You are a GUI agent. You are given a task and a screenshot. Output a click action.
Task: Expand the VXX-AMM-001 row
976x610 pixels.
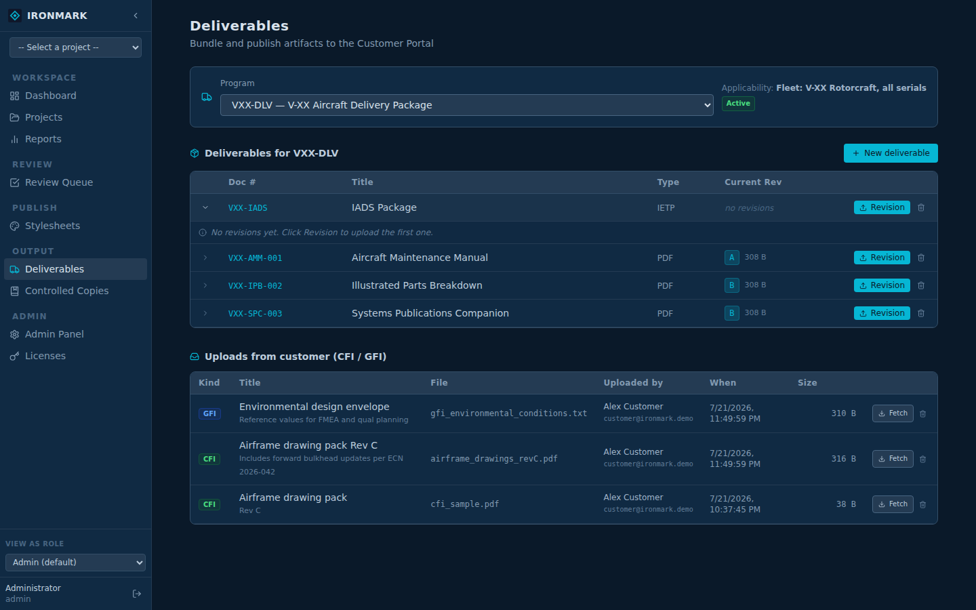[205, 258]
